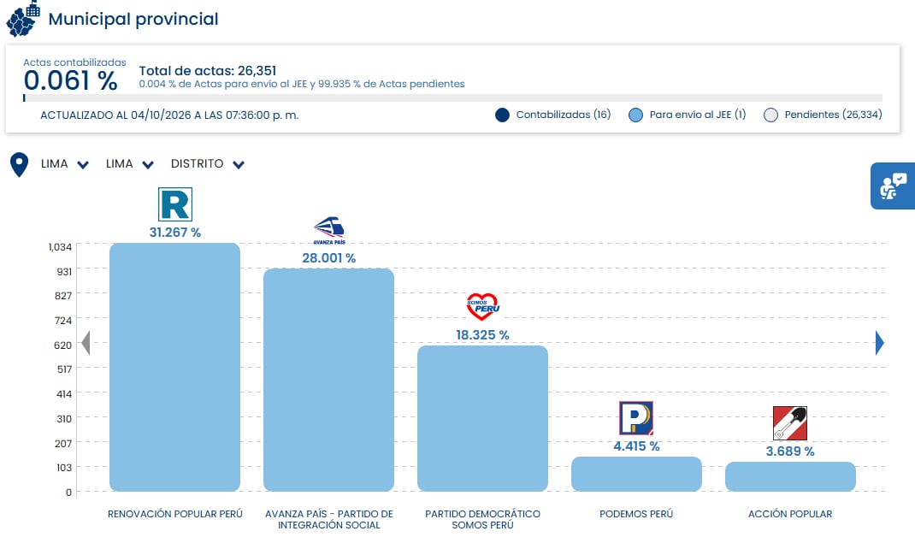Click the Municipal provincial heading
The image size is (915, 537).
pyautogui.click(x=133, y=19)
